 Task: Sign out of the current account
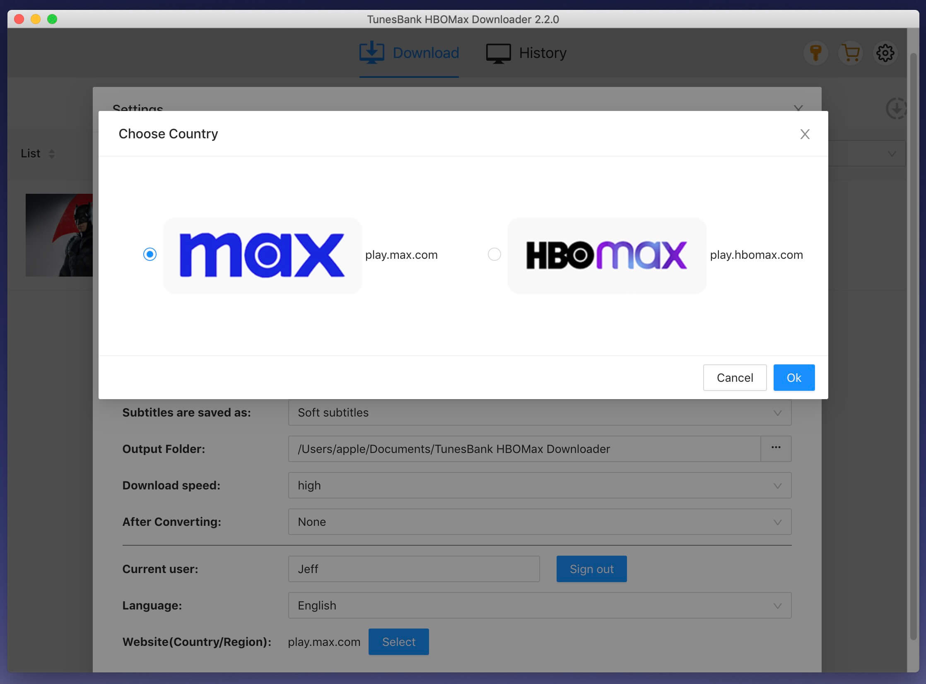591,569
